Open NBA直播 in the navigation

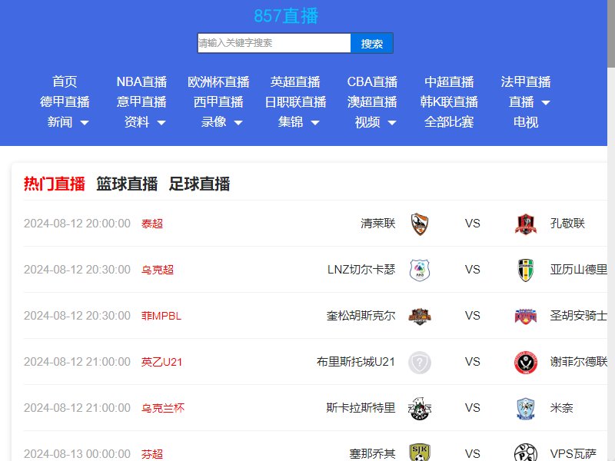(x=141, y=81)
